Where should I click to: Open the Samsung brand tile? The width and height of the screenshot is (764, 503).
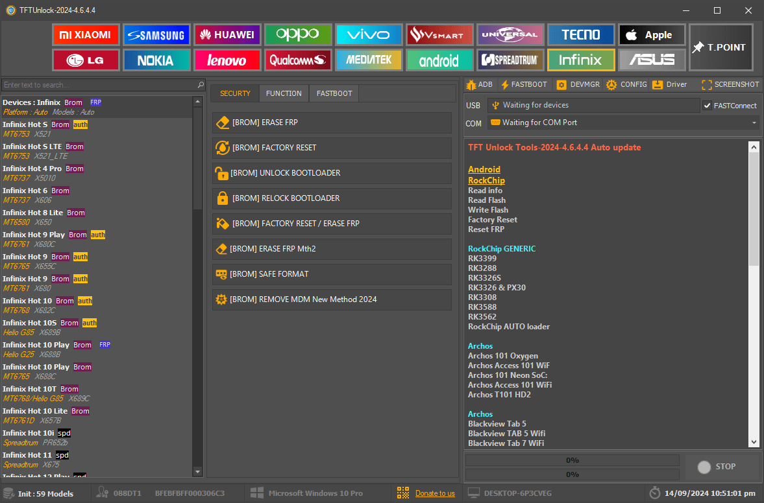point(156,35)
